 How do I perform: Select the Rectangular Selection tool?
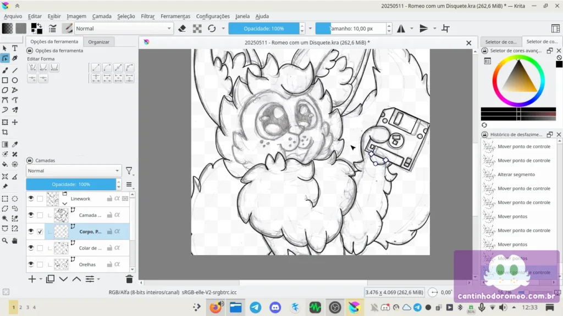coord(5,199)
